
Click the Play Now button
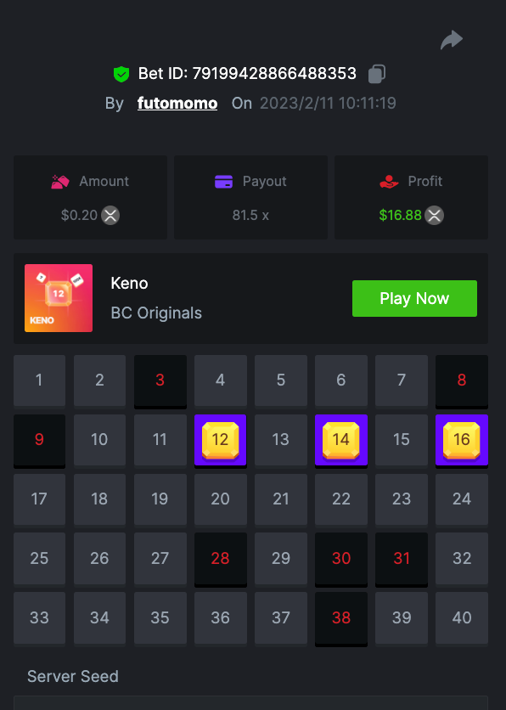(x=414, y=298)
